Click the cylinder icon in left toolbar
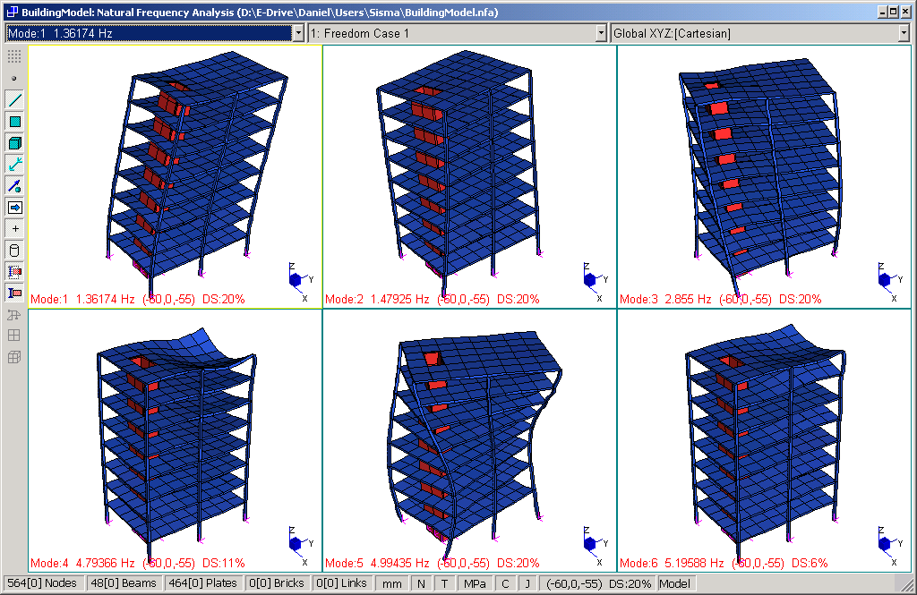Screen dimensions: 917x595 pos(14,251)
